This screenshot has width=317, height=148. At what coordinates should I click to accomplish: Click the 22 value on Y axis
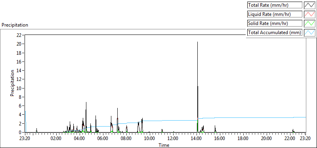click(x=19, y=35)
